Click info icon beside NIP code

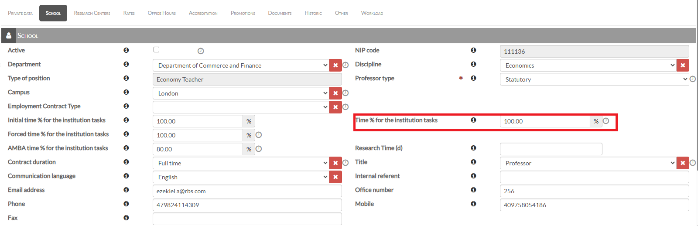[473, 50]
